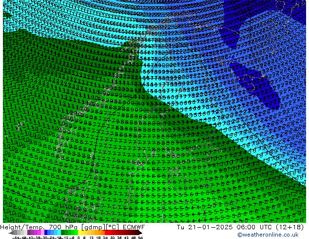Screen dimensions: 309x239
Task: Select the yellow swatch in the temperature legend
Action: pos(79,233)
